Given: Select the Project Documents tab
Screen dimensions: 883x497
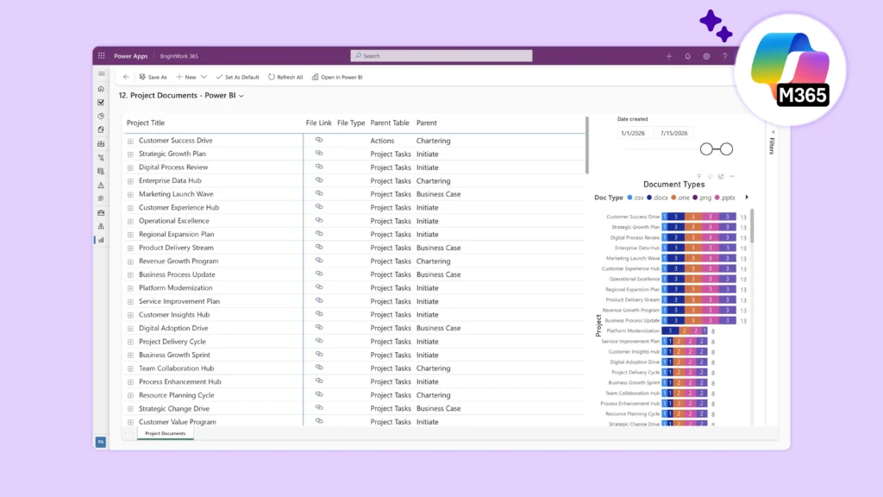Looking at the screenshot, I should [165, 433].
